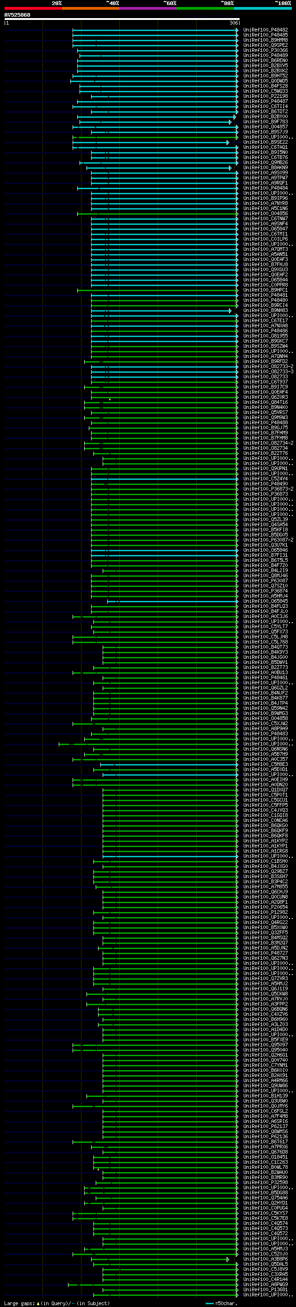
Task: Open UniRef100_B8AKN9 hit
Action: coord(265,167)
